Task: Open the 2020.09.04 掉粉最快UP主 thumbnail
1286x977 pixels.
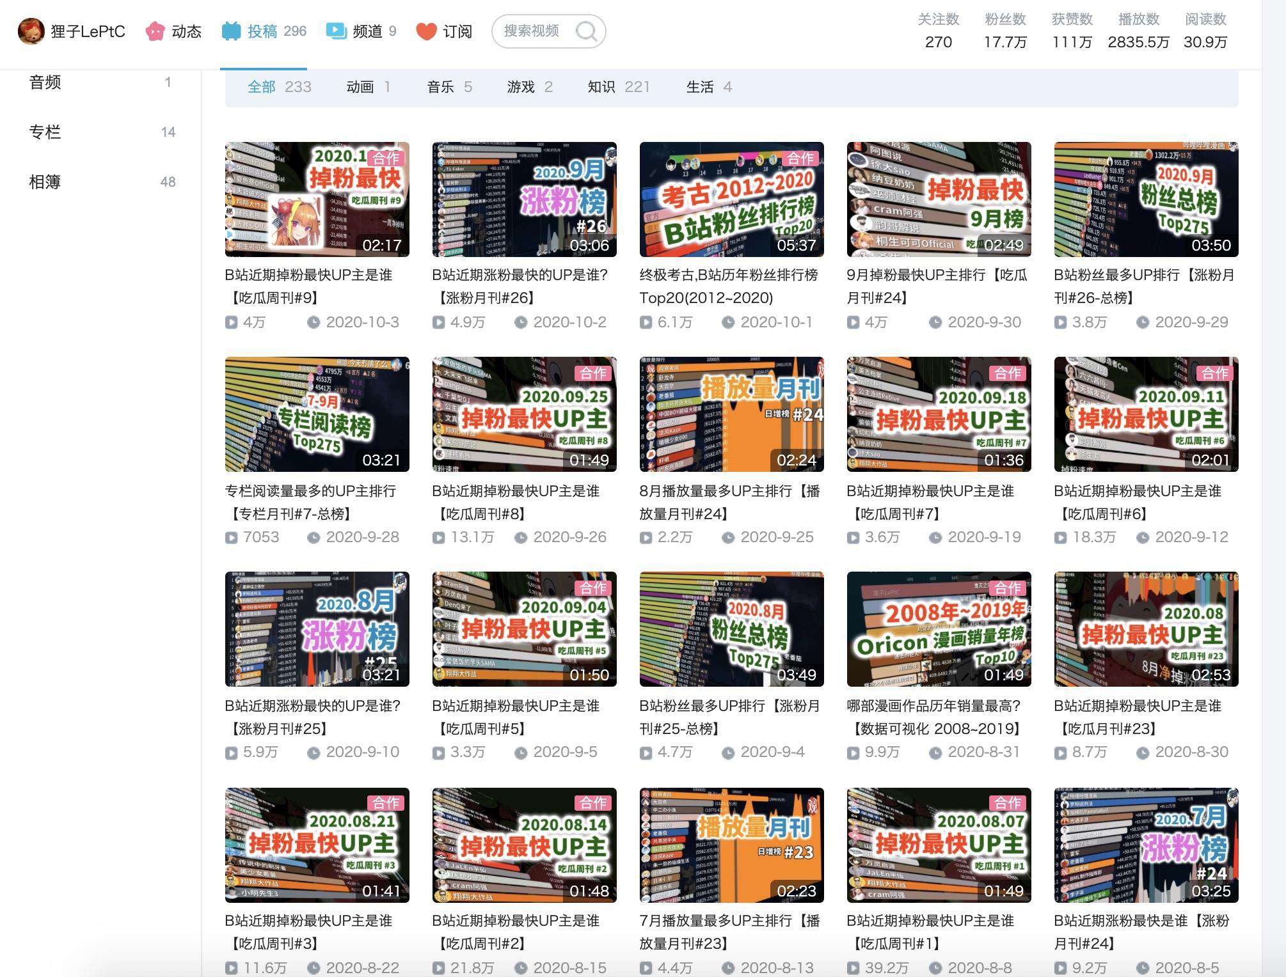Action: coord(525,629)
